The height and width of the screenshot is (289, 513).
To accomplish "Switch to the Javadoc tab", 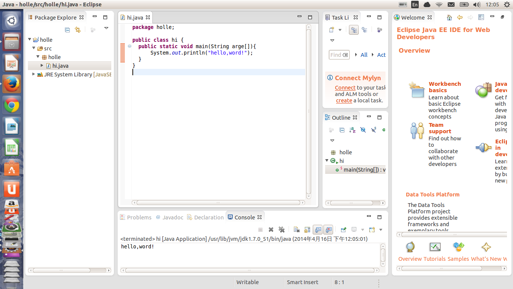I will (169, 218).
